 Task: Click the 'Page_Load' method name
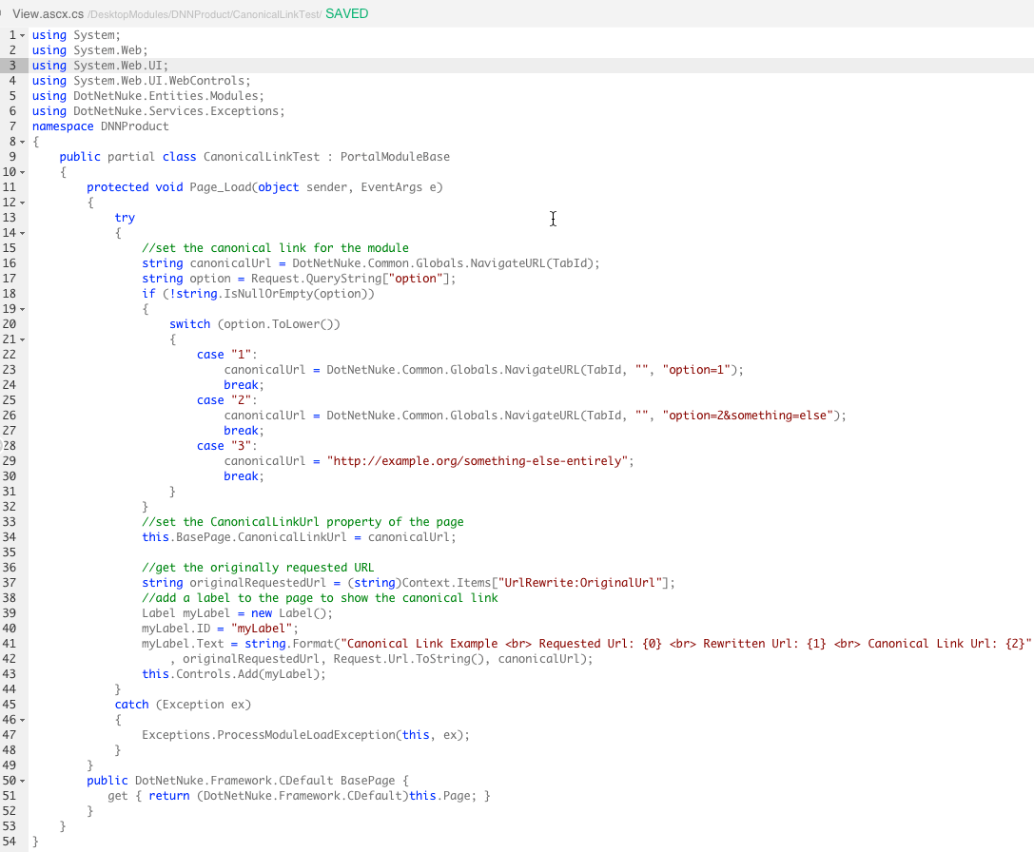coord(221,186)
